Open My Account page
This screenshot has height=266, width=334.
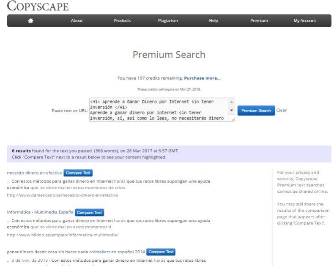click(x=304, y=21)
